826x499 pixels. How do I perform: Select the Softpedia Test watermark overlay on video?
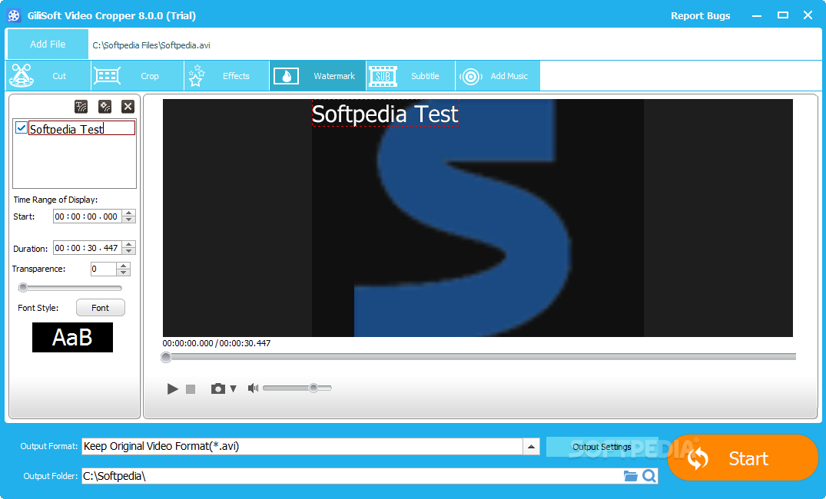point(385,114)
